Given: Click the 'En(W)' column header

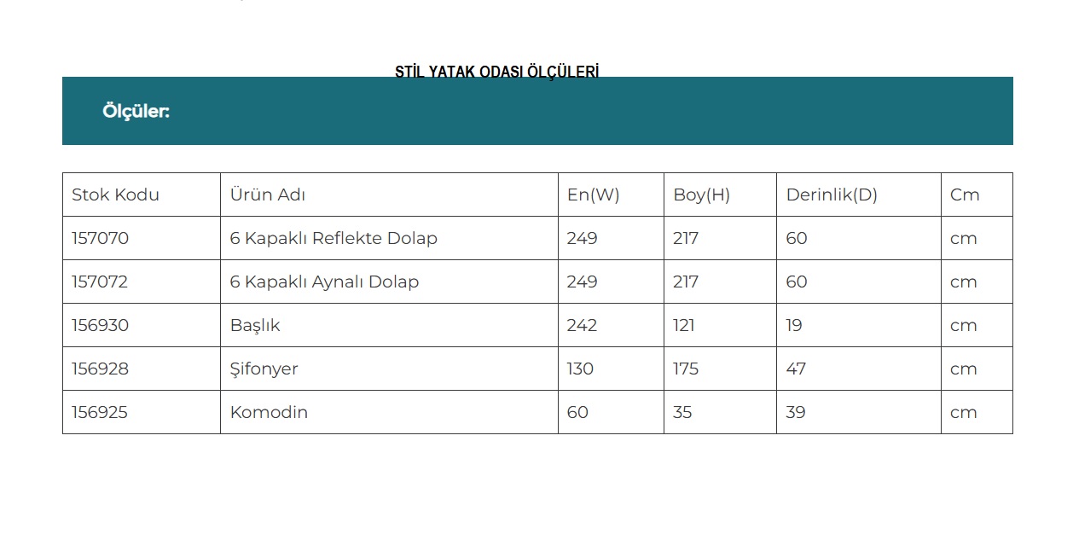Looking at the screenshot, I should pos(593,195).
